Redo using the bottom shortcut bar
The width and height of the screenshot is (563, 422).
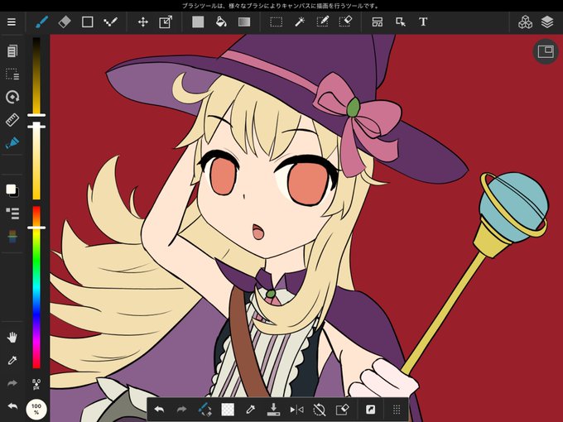click(181, 409)
